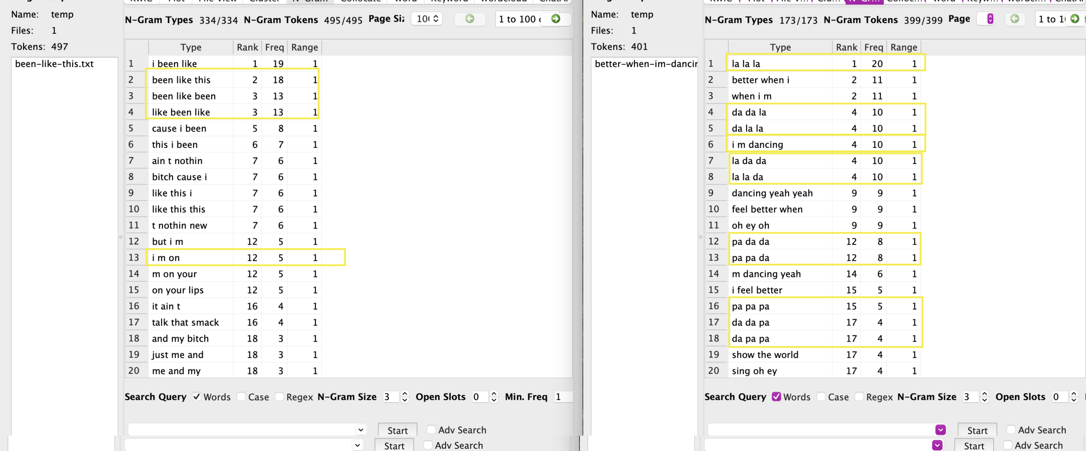Screen dimensions: 1086x451
Task: Sort by the Freq column header in left table
Action: (x=274, y=47)
